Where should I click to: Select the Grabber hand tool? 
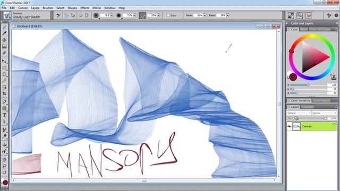[x=4, y=160]
